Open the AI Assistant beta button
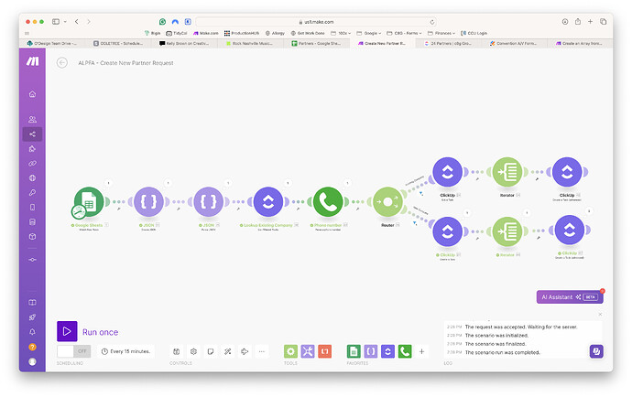 click(570, 296)
